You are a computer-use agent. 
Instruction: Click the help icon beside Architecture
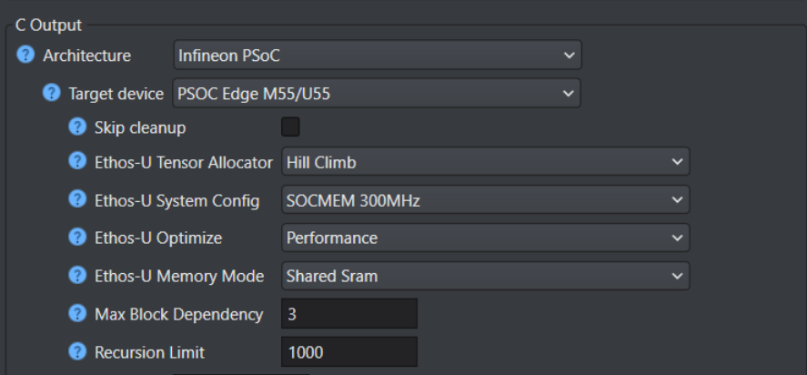click(x=25, y=56)
